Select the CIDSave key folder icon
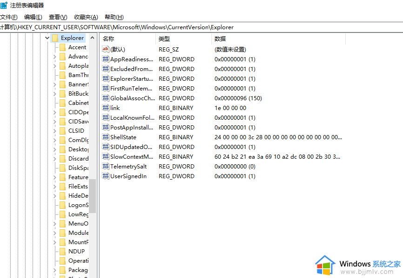This screenshot has width=403, height=278. pos(62,122)
